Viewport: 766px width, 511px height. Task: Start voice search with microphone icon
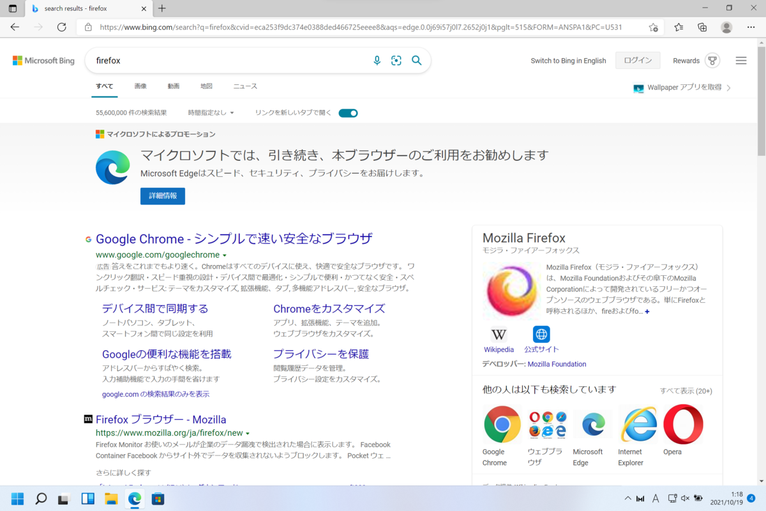click(377, 60)
